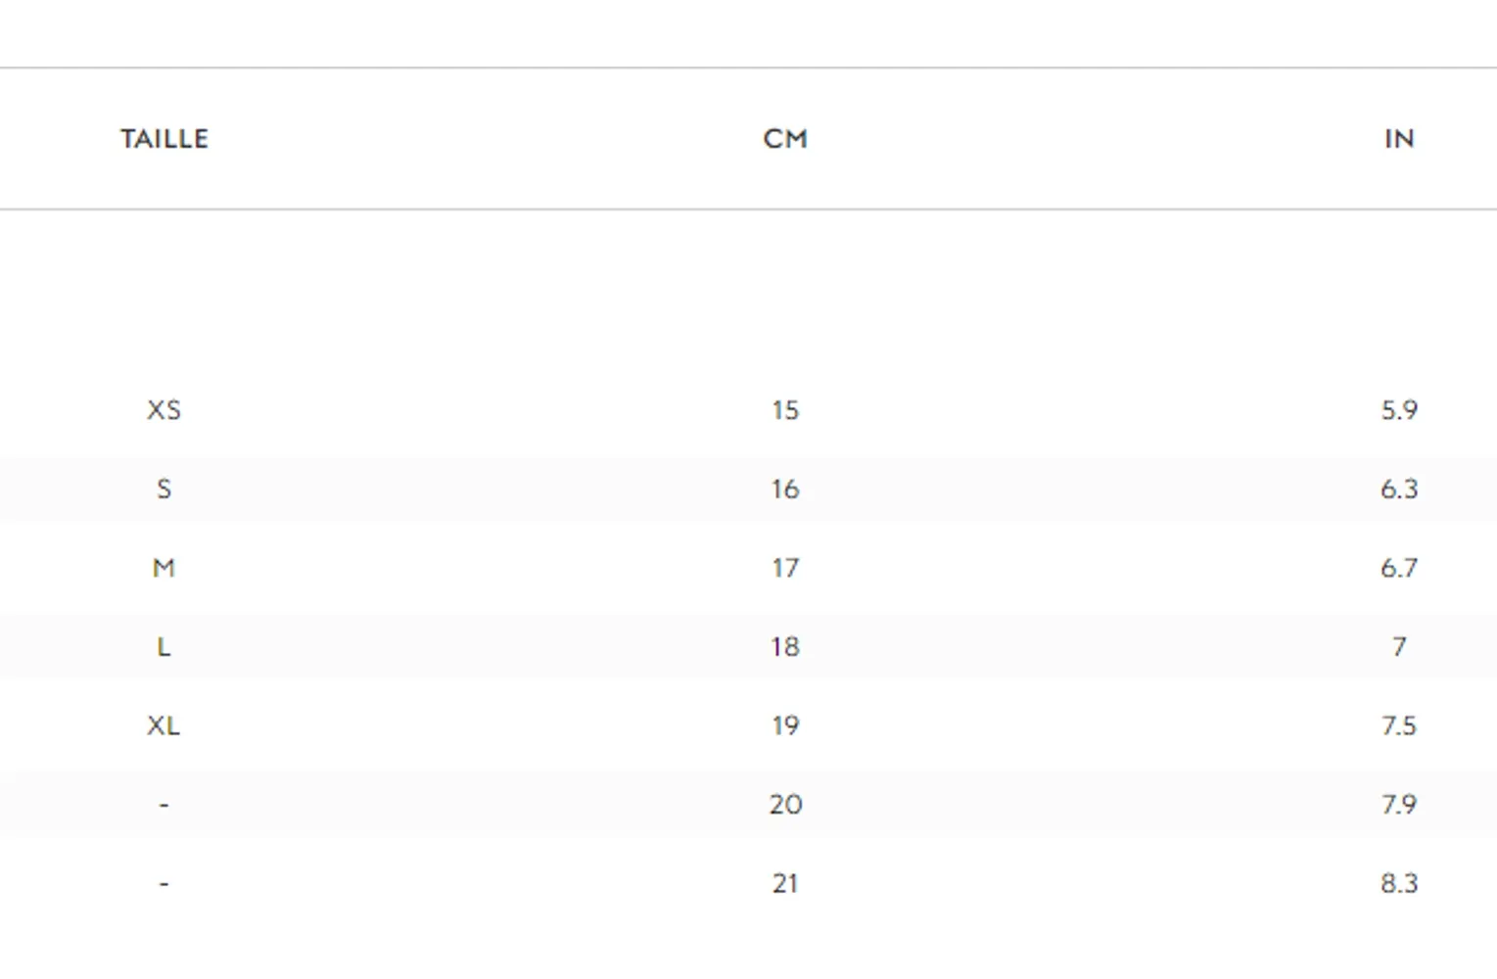This screenshot has height=979, width=1497.
Task: Click the 16 cm value
Action: (785, 489)
